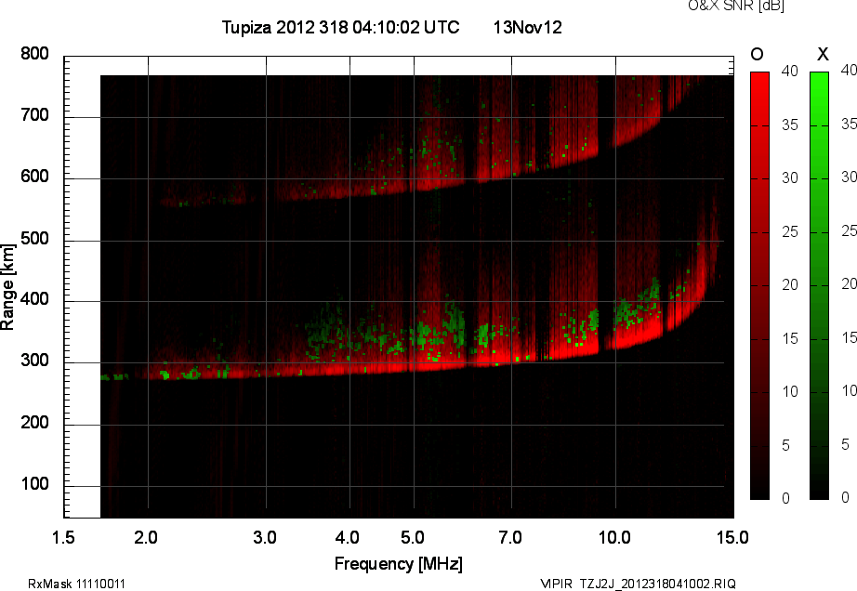The width and height of the screenshot is (857, 591).
Task: Click the 0 dB tick on X colorbar
Action: click(846, 497)
